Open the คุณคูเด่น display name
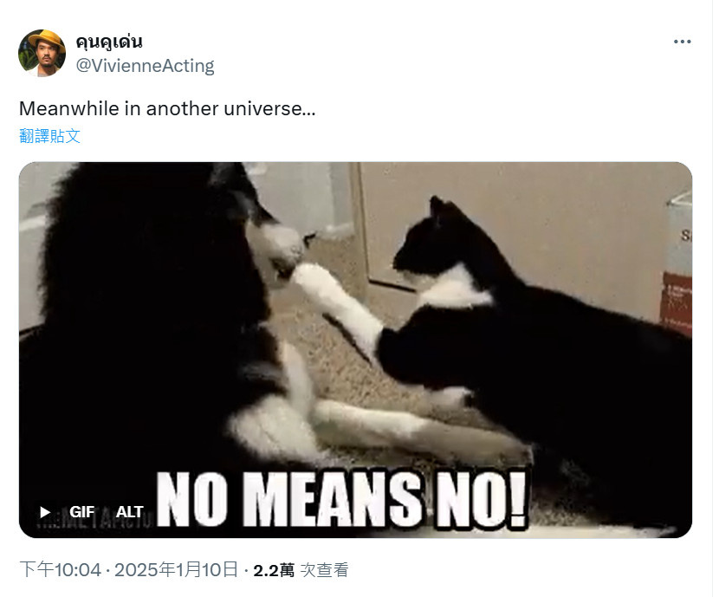 [109, 42]
